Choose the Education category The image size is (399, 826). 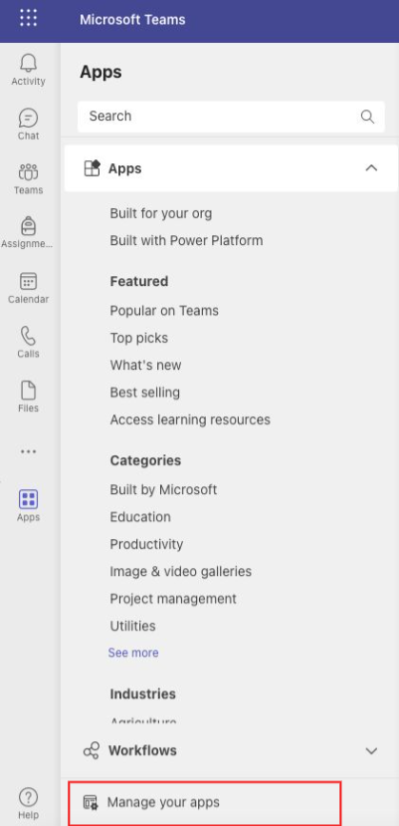click(140, 517)
